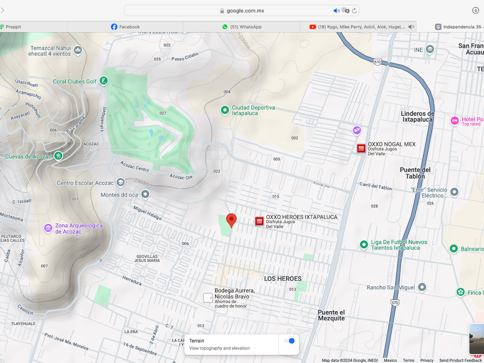Click the Terrain panel label text
This screenshot has height=363, width=484.
click(x=196, y=341)
